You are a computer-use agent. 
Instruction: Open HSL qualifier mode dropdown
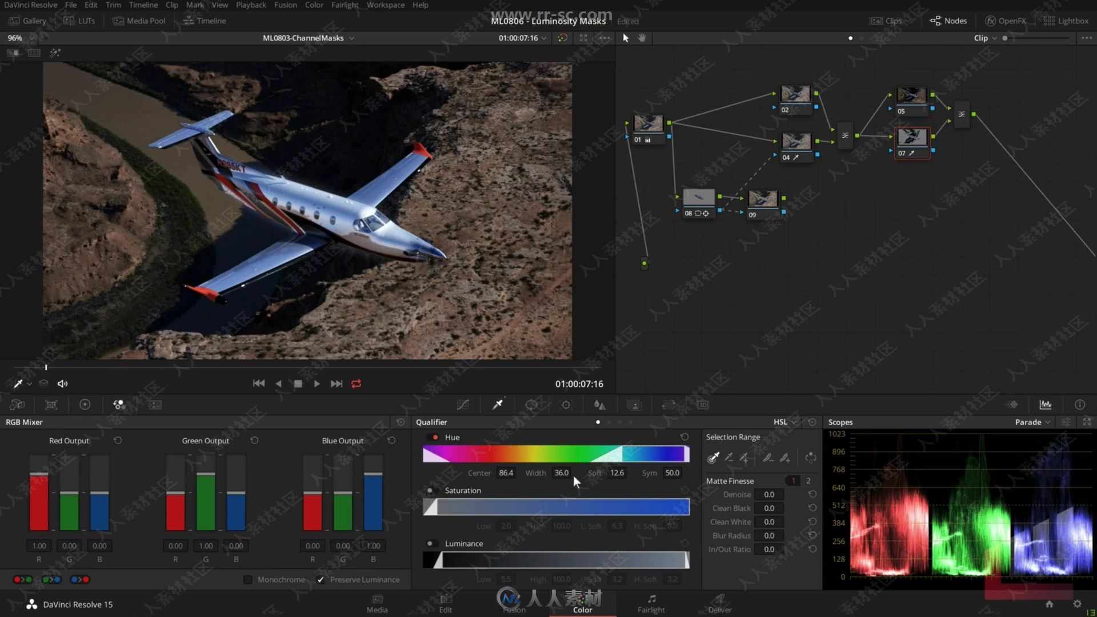click(x=785, y=422)
